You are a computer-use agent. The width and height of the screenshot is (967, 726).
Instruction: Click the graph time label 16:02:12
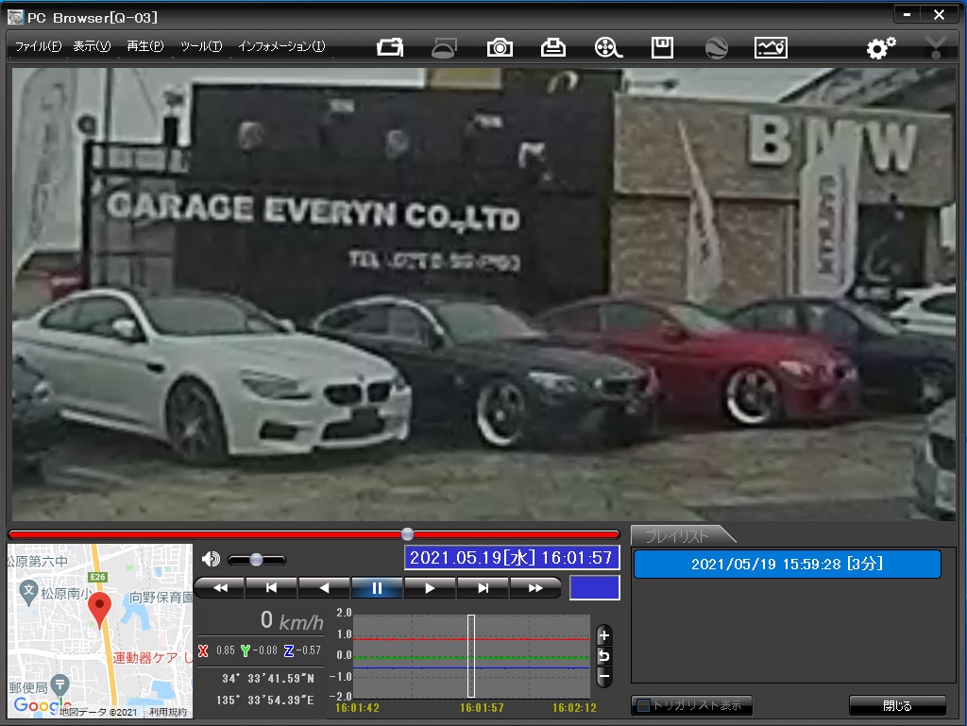pyautogui.click(x=574, y=707)
